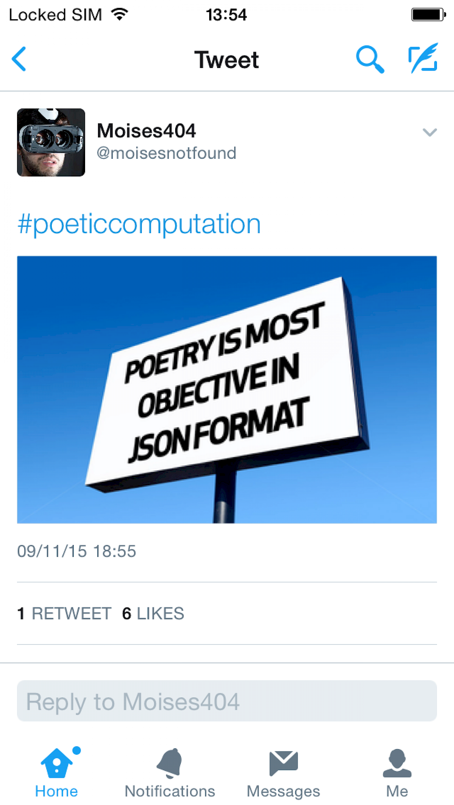The image size is (454, 805).
Task: Open the Notifications bell icon
Action: [x=170, y=763]
